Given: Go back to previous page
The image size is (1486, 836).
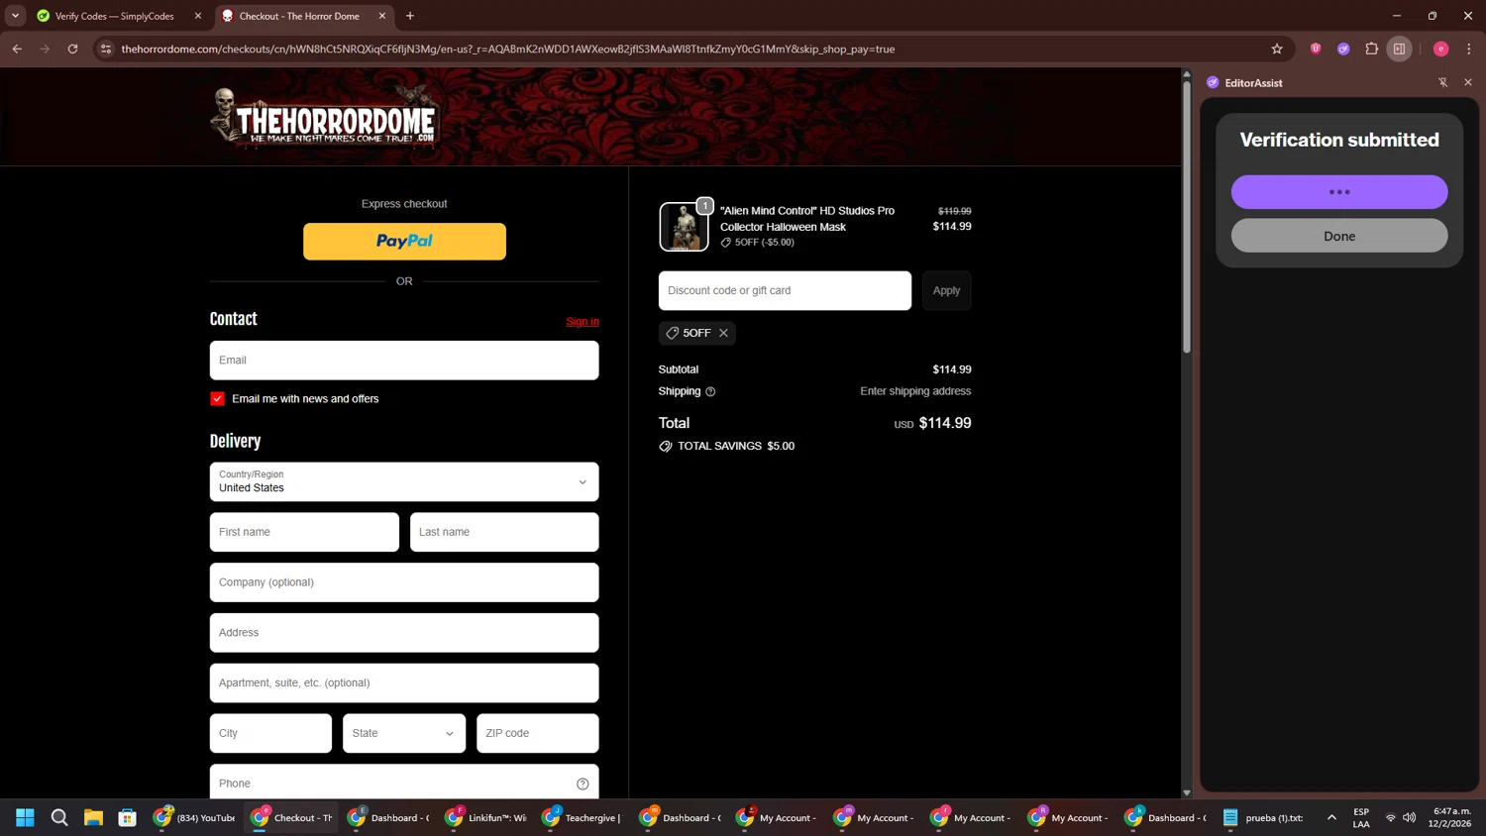Looking at the screenshot, I should 17,49.
